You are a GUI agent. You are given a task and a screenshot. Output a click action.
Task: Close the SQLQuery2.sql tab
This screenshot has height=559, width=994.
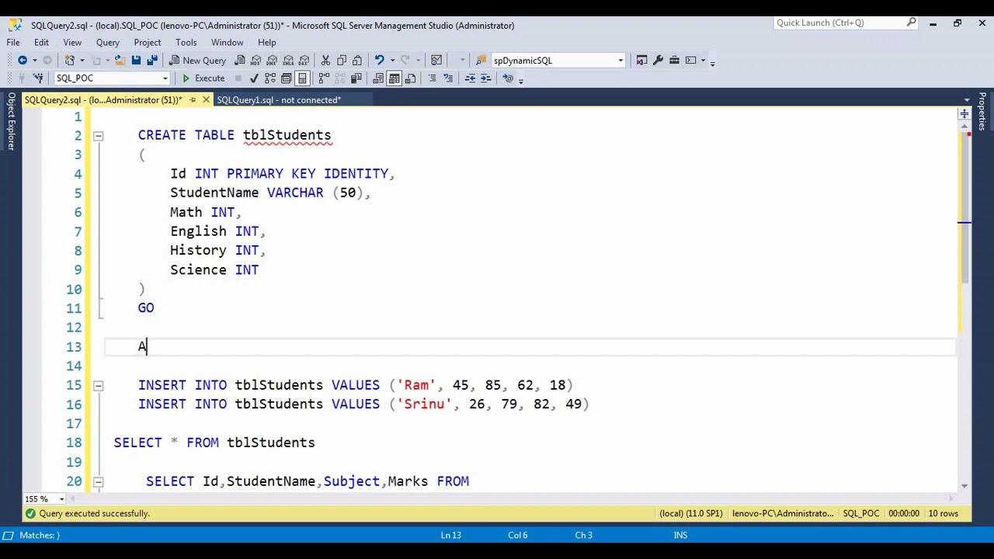206,99
